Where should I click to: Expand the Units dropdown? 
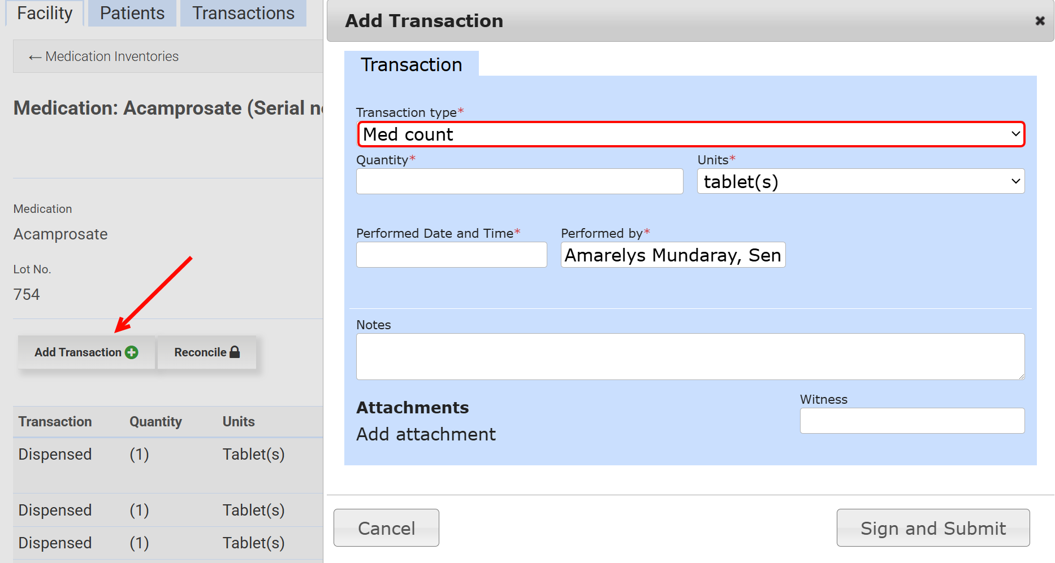click(860, 182)
